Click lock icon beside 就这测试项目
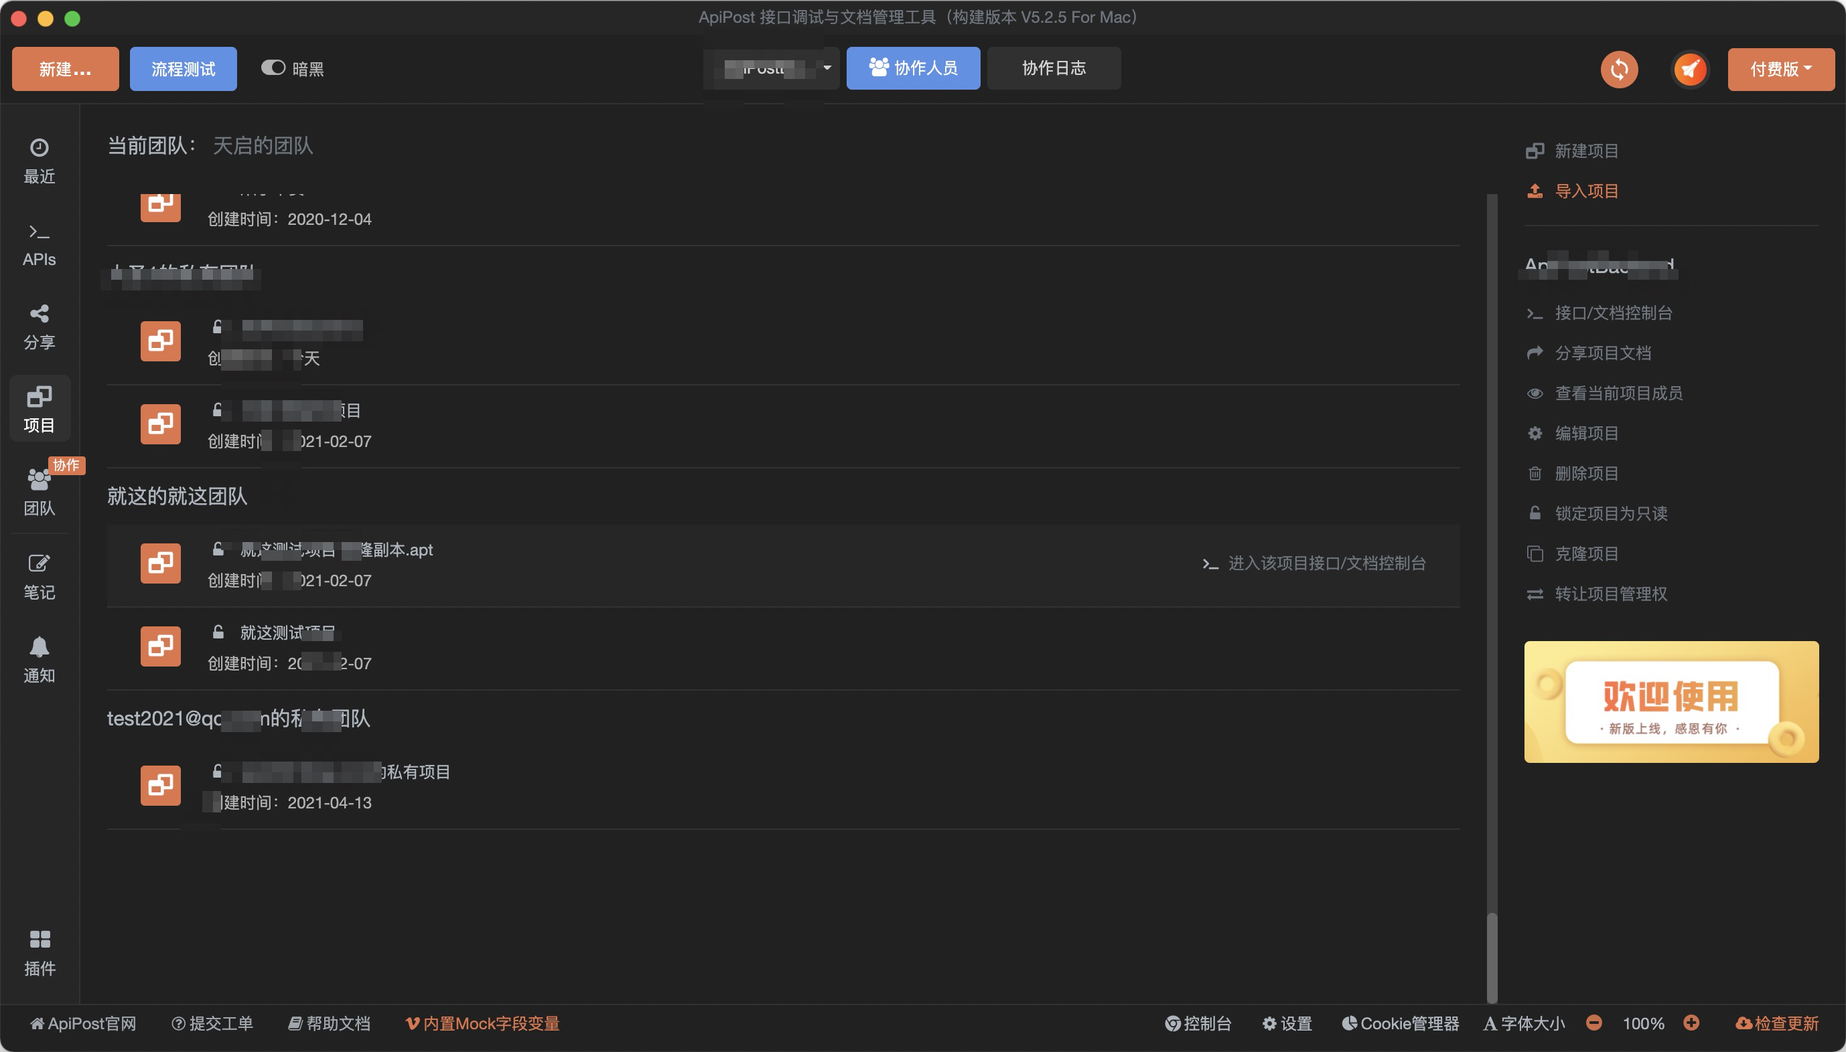Image resolution: width=1846 pixels, height=1052 pixels. point(218,632)
